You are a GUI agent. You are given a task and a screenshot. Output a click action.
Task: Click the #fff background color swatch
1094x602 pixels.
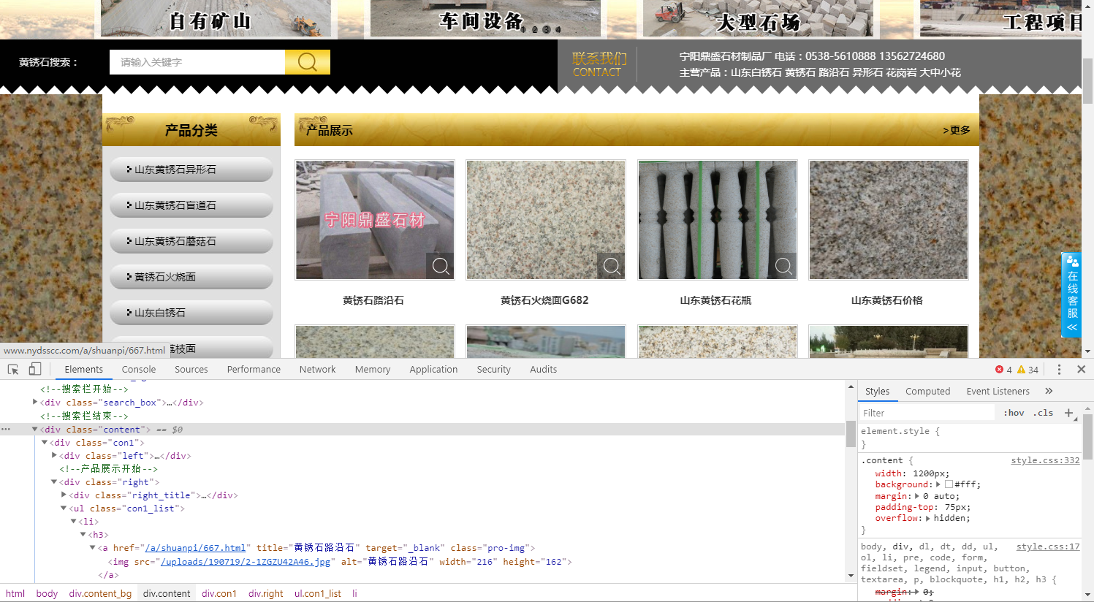click(949, 484)
